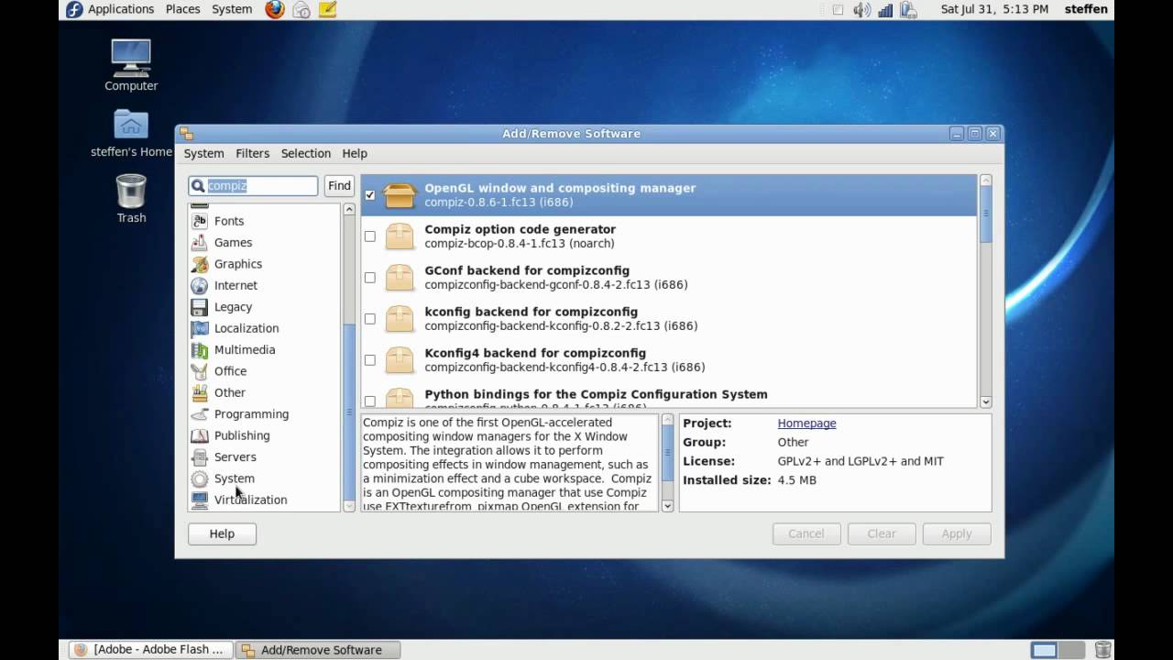Check the compizconfig-backend-kconfig checkbox

(370, 319)
